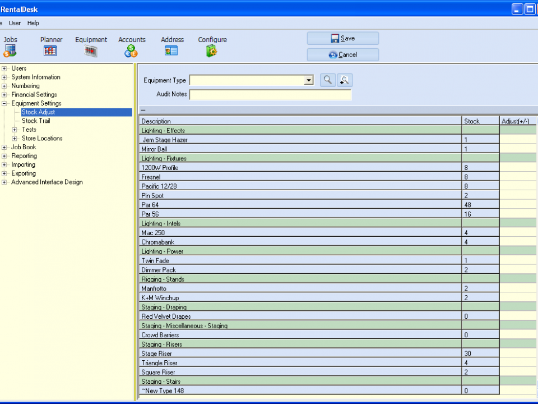Image resolution: width=538 pixels, height=404 pixels.
Task: Expand the Tests tree node
Action: click(x=15, y=130)
